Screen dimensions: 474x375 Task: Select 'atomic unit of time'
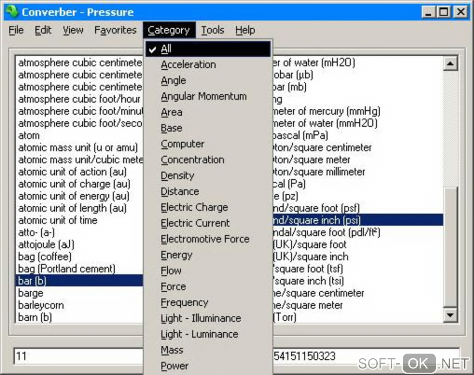(x=79, y=220)
